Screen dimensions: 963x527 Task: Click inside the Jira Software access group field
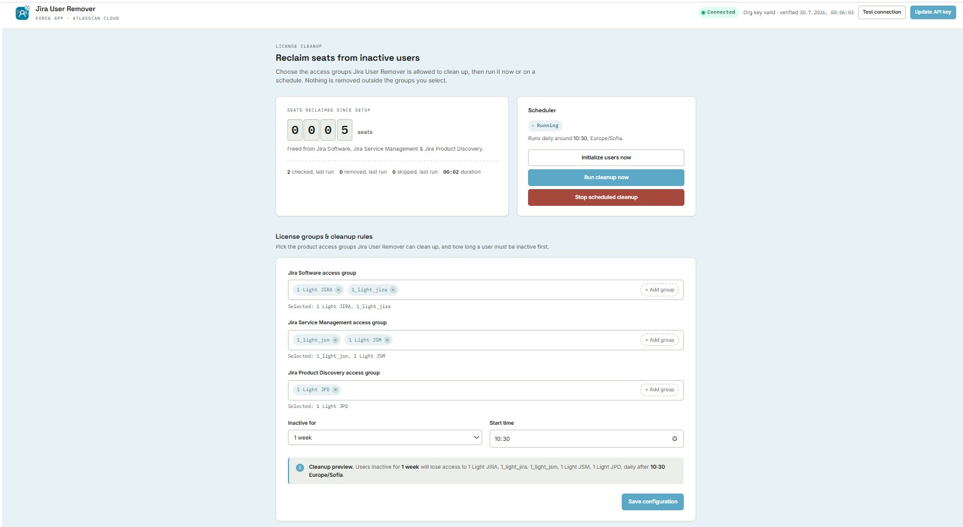point(486,290)
